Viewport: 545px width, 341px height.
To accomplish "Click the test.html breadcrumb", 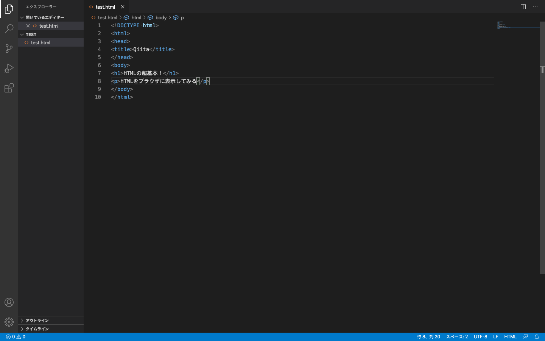I will point(104,17).
